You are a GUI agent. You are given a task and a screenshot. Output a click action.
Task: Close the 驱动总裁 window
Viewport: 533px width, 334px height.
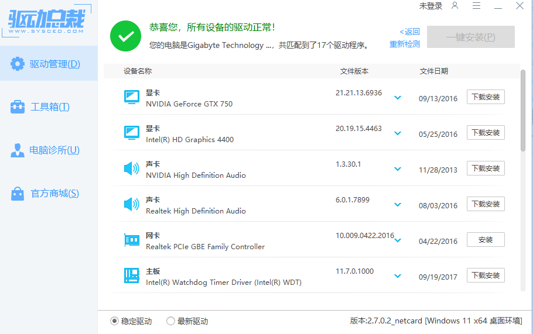tap(520, 5)
